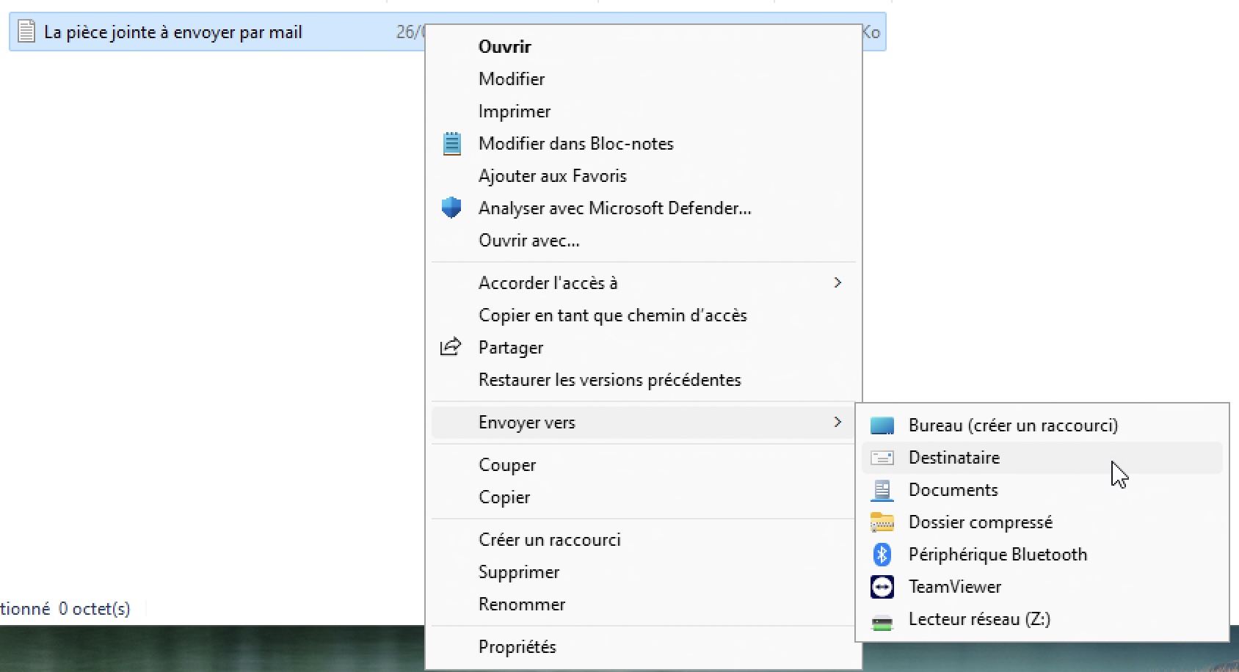Click Copier en tant que chemin d'accès
The image size is (1239, 672).
pos(613,315)
